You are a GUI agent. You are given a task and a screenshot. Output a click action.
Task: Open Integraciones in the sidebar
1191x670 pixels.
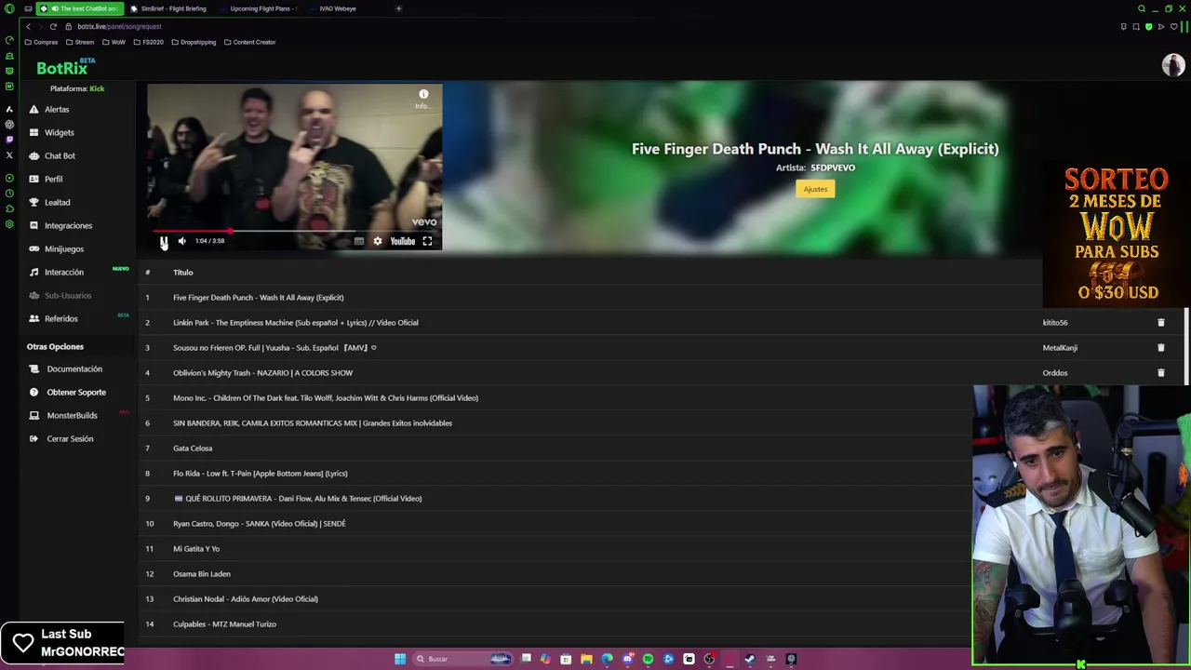click(68, 225)
